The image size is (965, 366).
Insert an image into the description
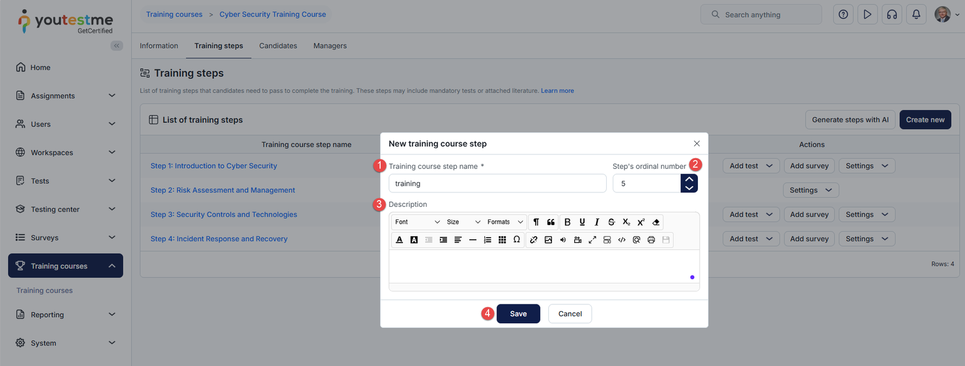coord(548,240)
